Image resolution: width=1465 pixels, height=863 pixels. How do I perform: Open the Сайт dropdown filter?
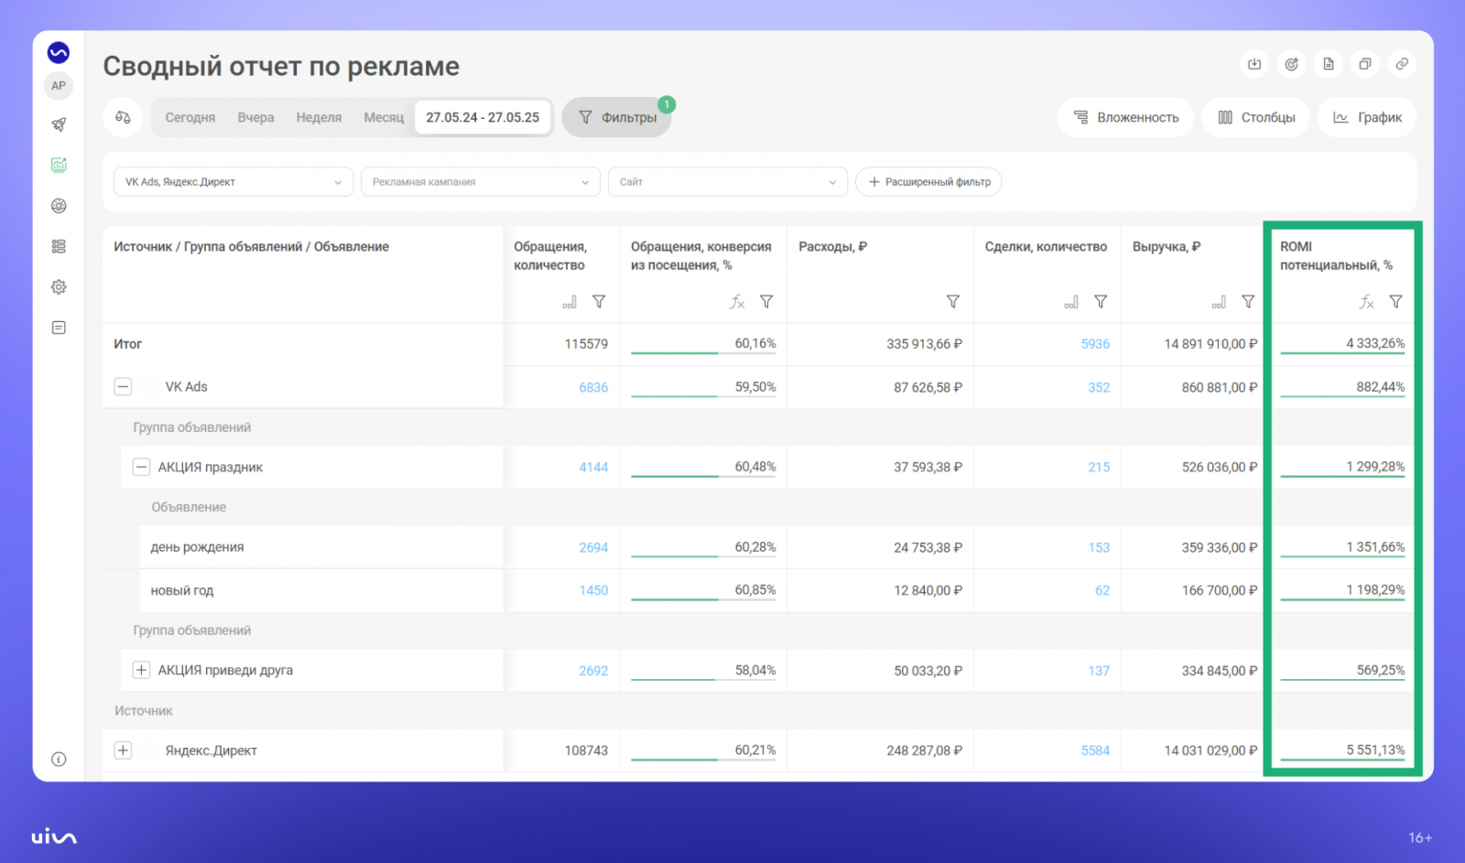[727, 182]
